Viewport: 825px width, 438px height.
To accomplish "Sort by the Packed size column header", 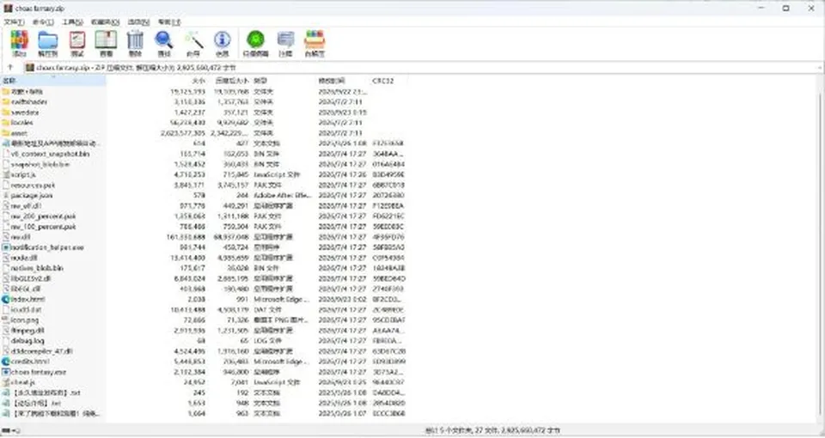I will coord(232,81).
